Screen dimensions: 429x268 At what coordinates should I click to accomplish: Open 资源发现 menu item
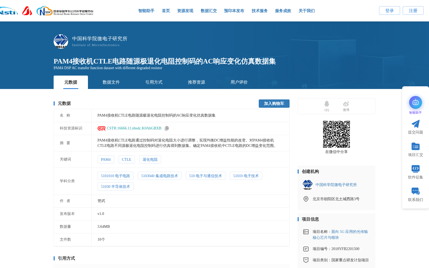(185, 11)
